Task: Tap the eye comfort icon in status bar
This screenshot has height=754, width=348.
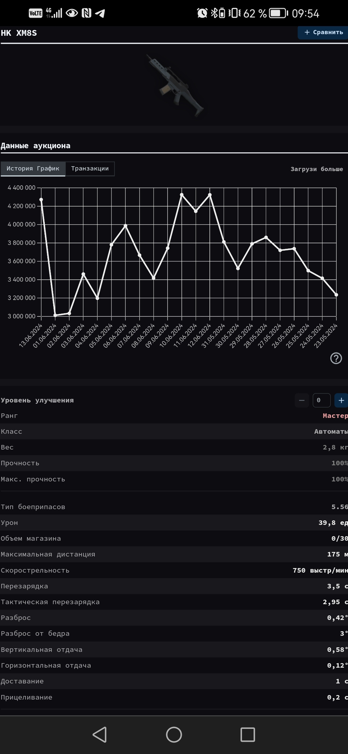Action: [x=72, y=13]
